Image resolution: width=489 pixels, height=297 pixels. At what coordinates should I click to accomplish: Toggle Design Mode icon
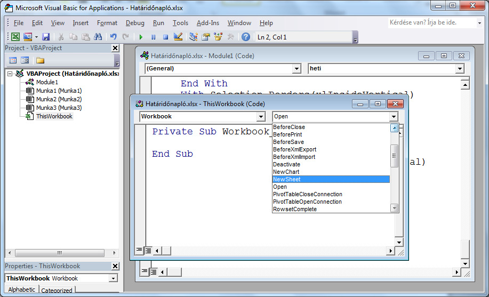[x=178, y=37]
